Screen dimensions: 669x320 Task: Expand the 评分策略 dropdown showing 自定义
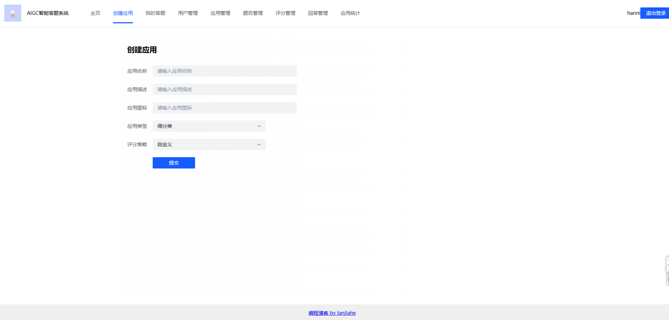[x=209, y=144]
